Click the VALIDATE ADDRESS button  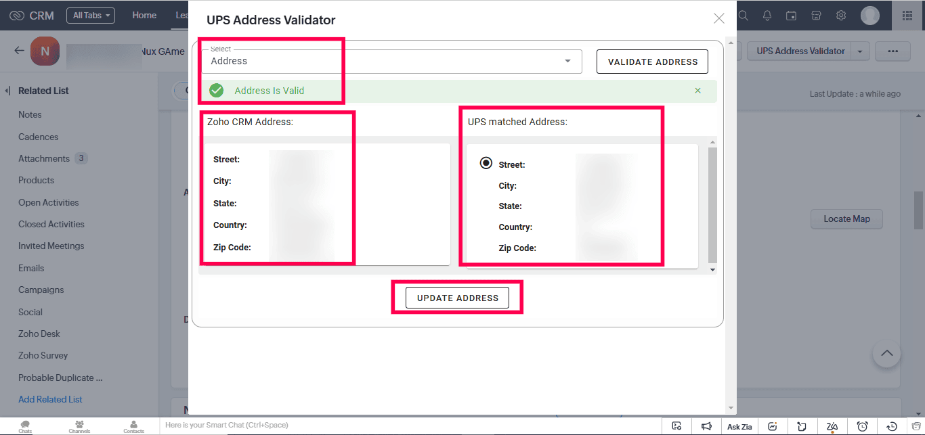pyautogui.click(x=652, y=62)
